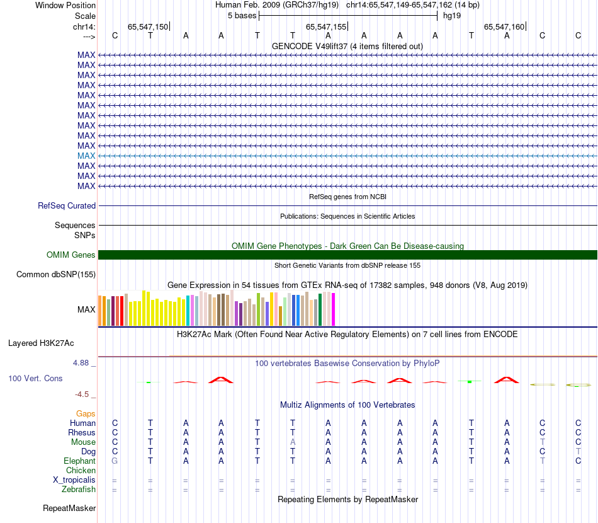Select the light-blue highlighted MAX transcript label
598x523 pixels.
[x=86, y=156]
